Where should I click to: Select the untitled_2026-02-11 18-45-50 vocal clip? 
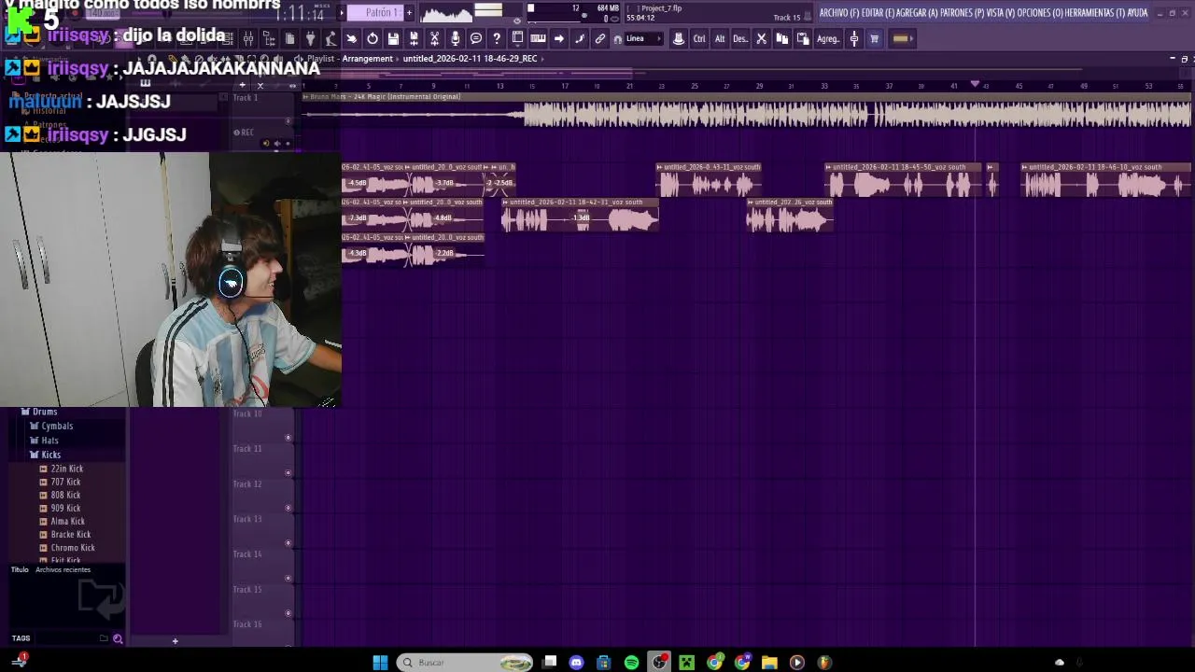pos(905,180)
